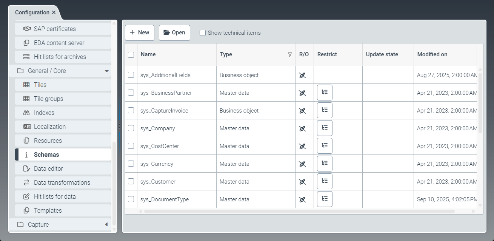Open restrict settings for sys_CostCenter

click(325, 146)
